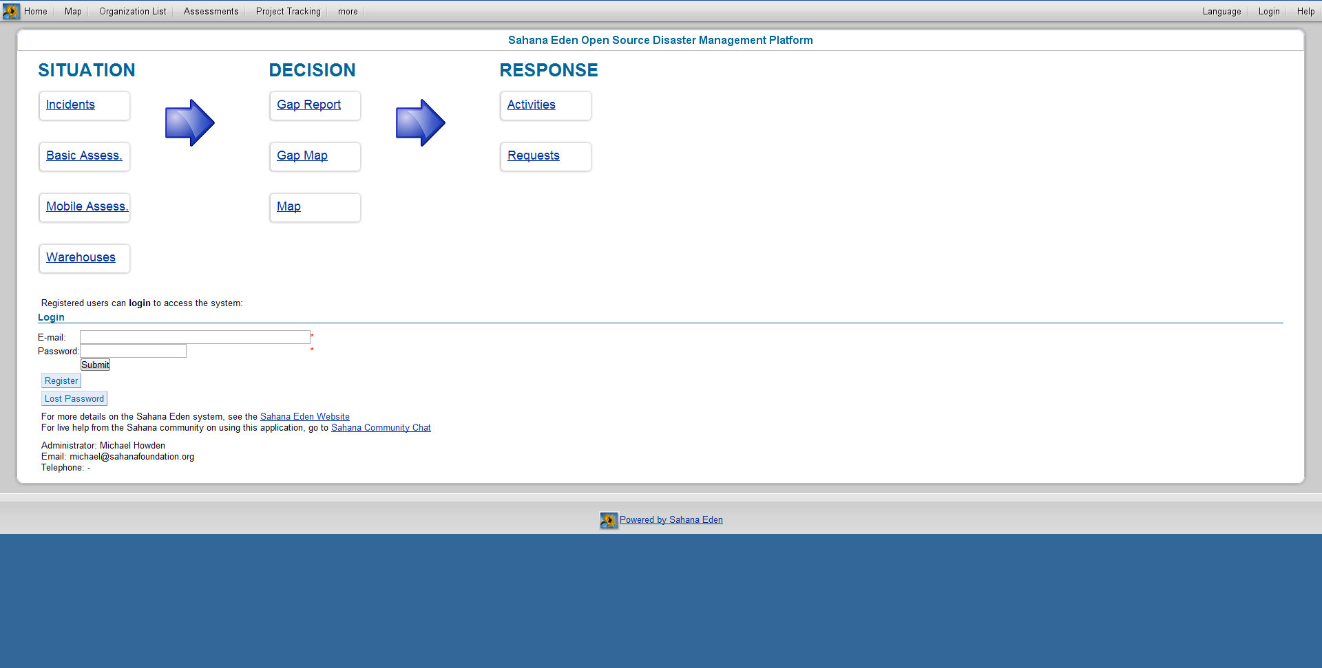This screenshot has height=668, width=1322.
Task: Click the footer Sahana Eden sunflower icon
Action: (608, 520)
